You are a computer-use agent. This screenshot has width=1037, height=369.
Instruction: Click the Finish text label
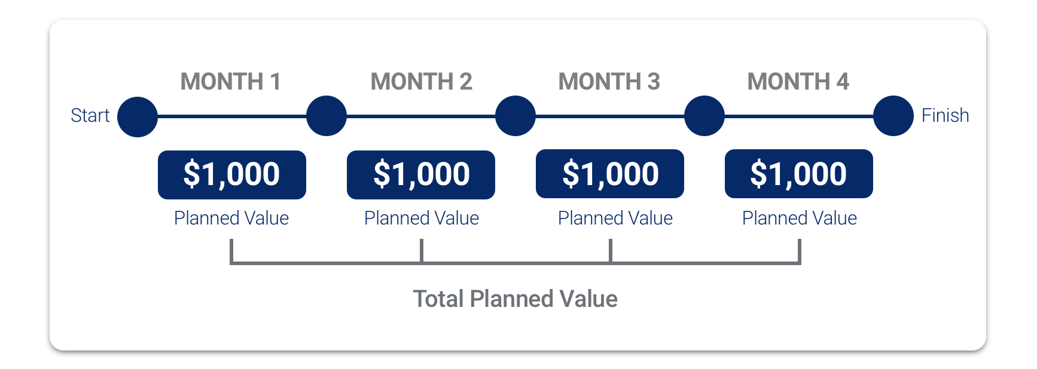tap(945, 115)
